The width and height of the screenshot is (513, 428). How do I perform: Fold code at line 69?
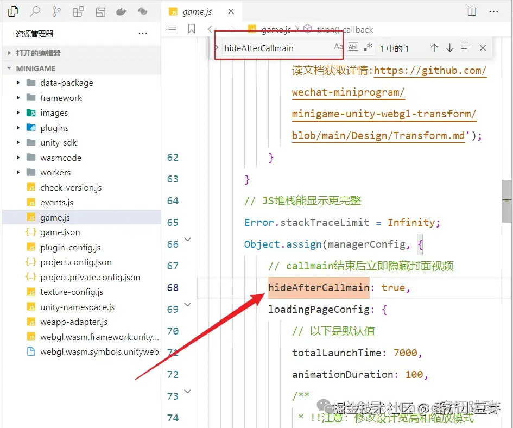[188, 304]
